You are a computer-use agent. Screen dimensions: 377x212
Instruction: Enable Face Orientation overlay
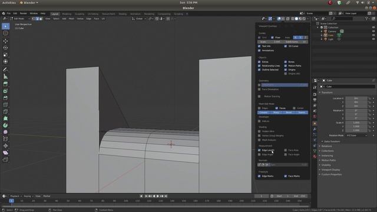(x=259, y=90)
